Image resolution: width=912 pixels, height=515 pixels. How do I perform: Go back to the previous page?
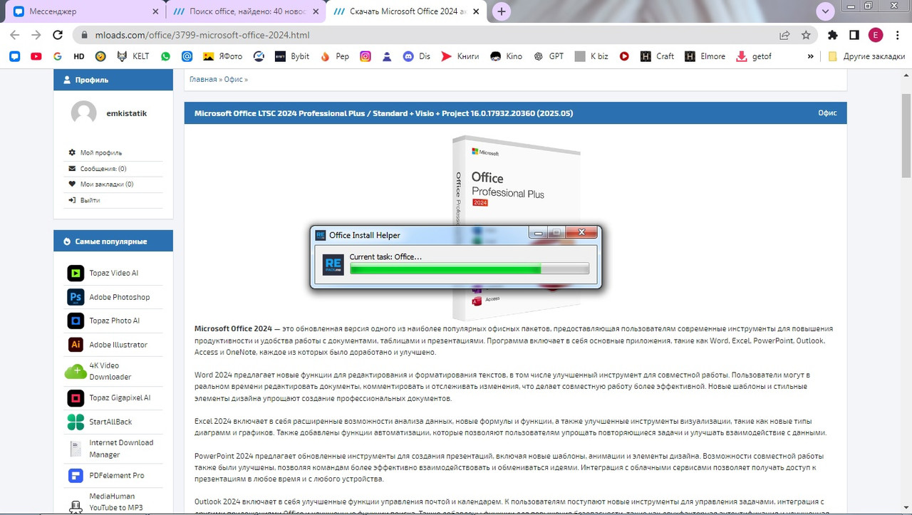coord(15,35)
